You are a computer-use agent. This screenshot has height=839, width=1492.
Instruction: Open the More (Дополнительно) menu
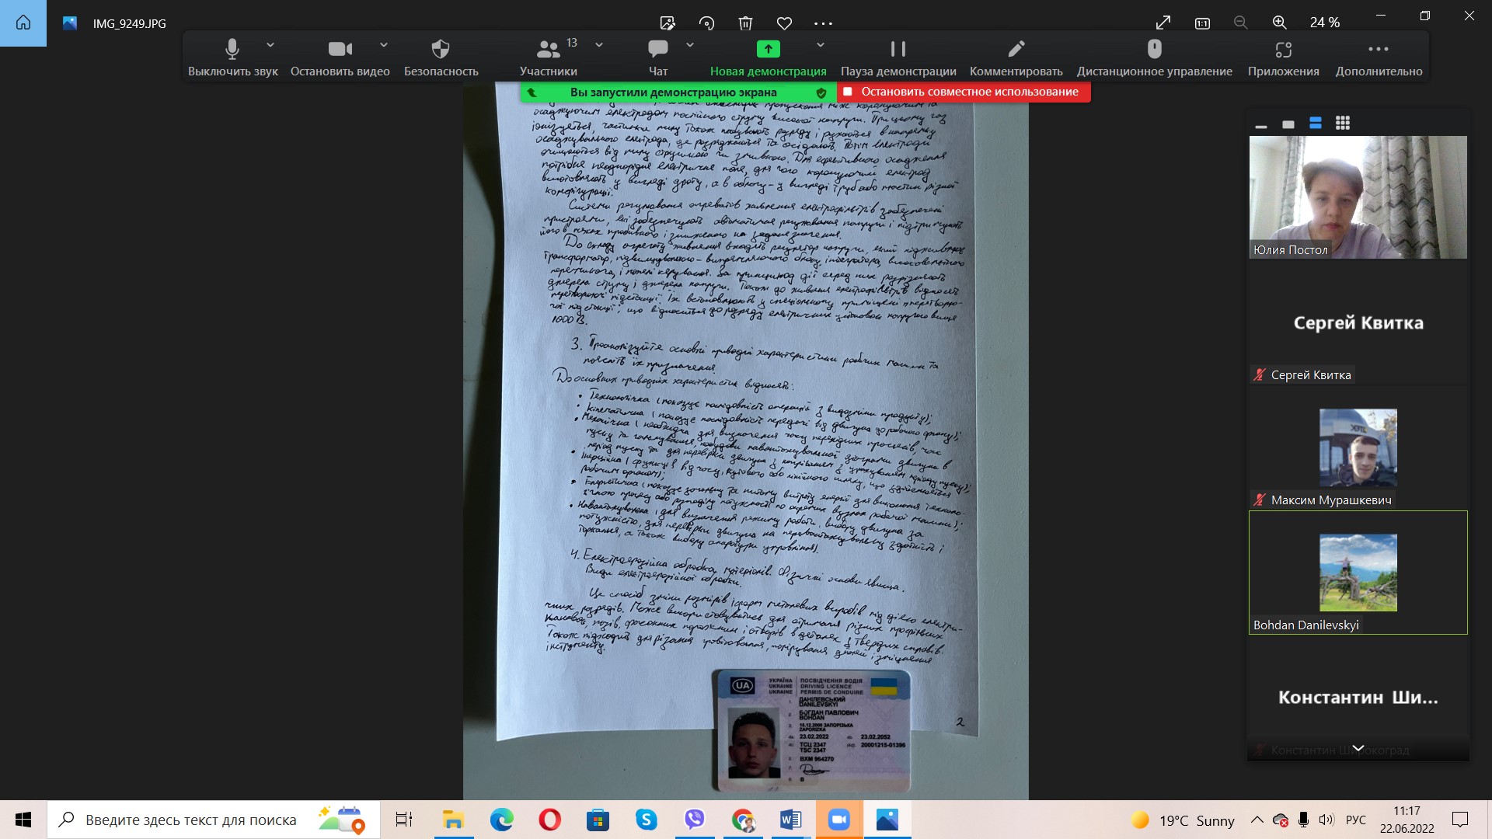pyautogui.click(x=1378, y=50)
